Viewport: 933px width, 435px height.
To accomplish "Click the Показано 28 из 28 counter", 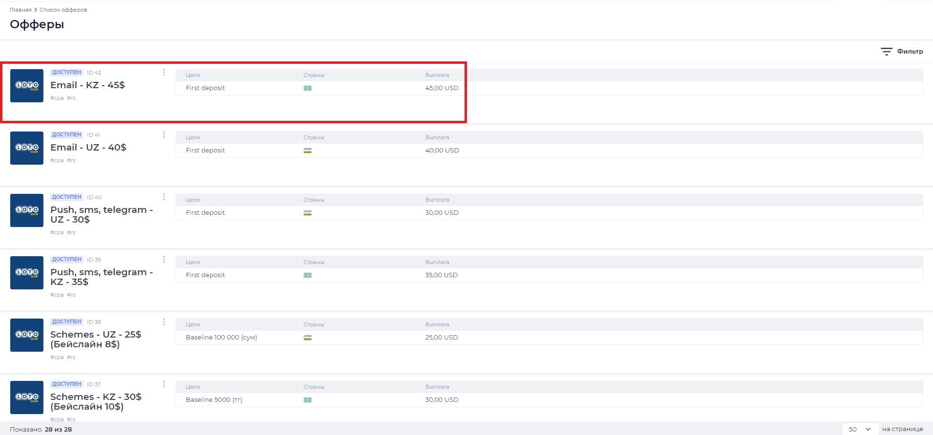I will click(41, 429).
